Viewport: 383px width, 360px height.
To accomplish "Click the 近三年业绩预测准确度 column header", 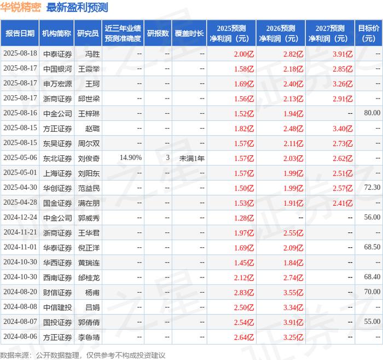I will [123, 33].
